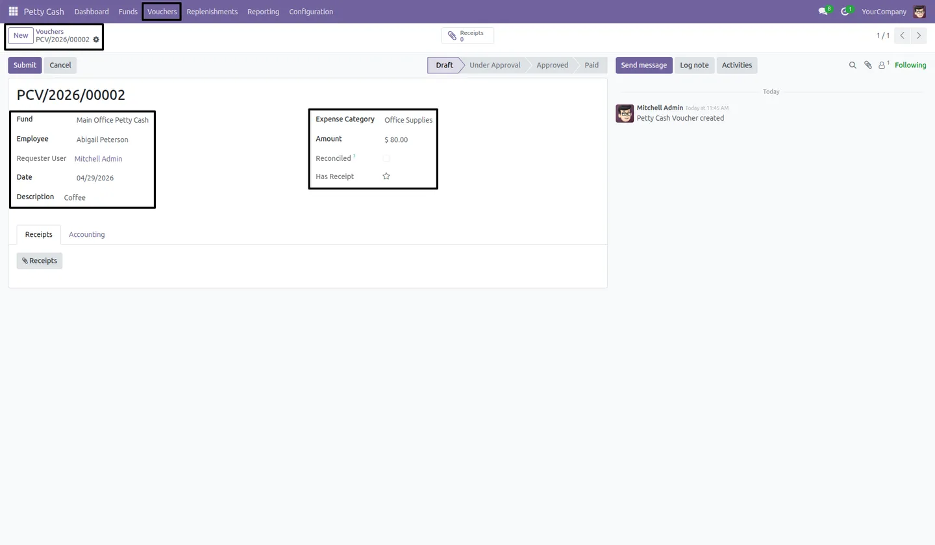
Task: Open the apps grid menu icon
Action: (x=13, y=12)
